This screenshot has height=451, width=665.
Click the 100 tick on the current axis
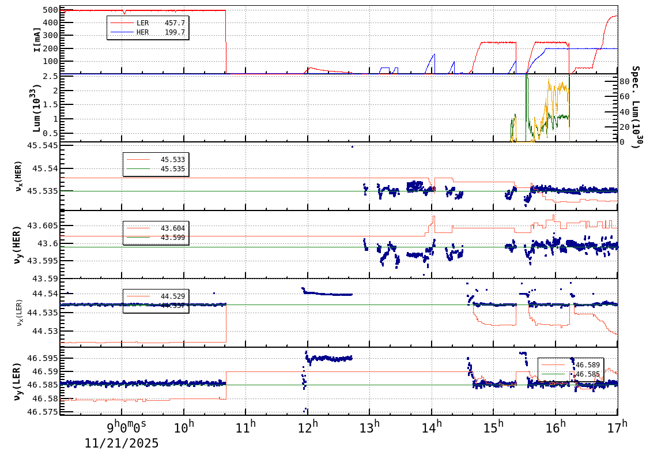click(51, 61)
